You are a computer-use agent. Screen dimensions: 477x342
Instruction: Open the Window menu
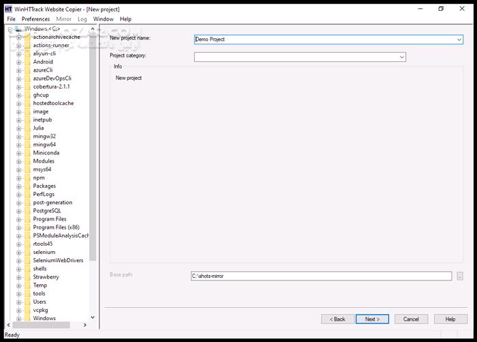tap(104, 19)
